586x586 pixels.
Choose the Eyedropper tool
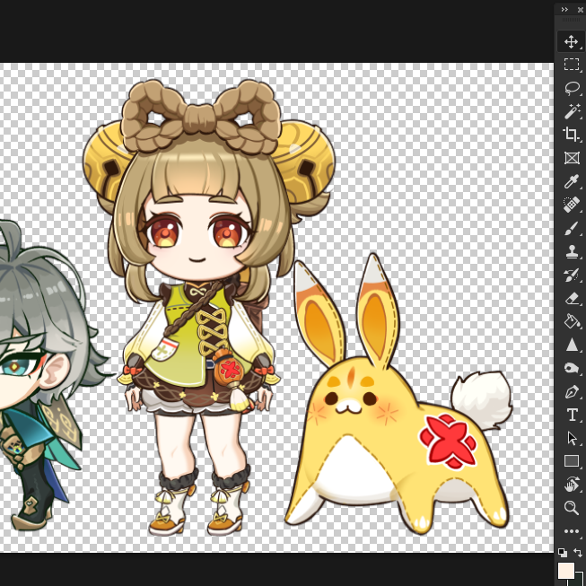571,182
